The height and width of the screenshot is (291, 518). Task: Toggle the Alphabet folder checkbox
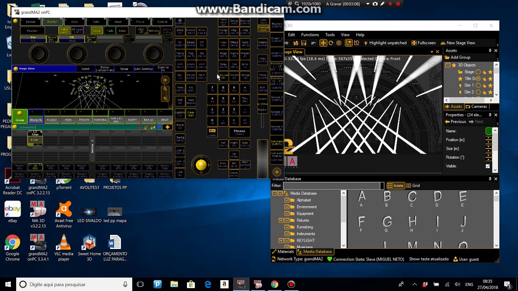(287, 200)
